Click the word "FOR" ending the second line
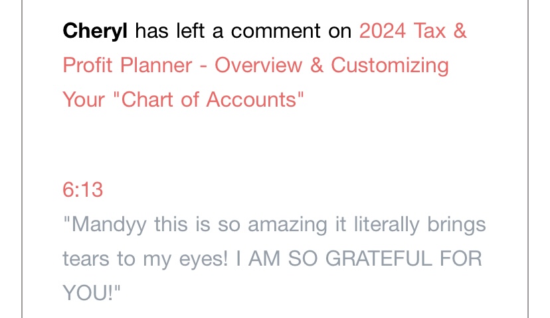Image resolution: width=550 pixels, height=318 pixels. [x=460, y=259]
